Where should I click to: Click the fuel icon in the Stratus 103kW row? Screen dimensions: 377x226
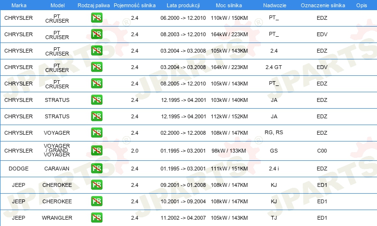coord(96,100)
